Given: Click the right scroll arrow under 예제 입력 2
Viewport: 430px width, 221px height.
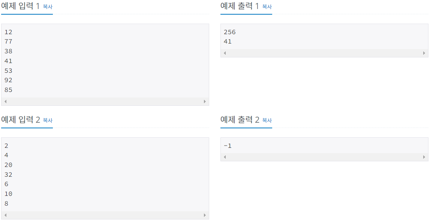Looking at the screenshot, I should pos(205,215).
